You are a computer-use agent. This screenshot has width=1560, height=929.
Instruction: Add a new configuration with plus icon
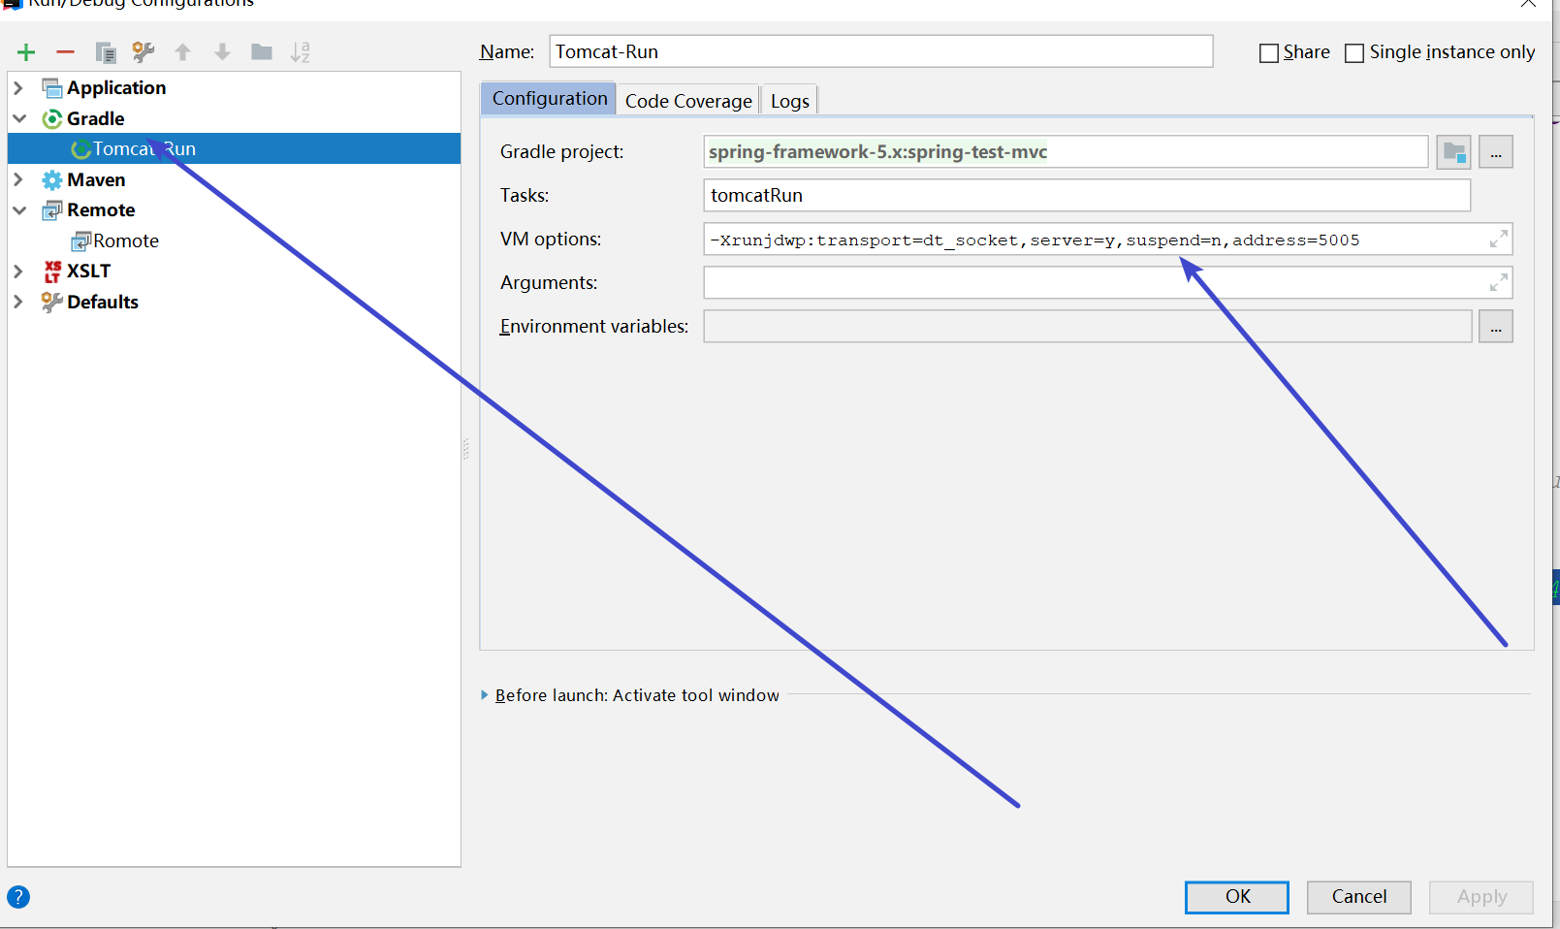[26, 52]
